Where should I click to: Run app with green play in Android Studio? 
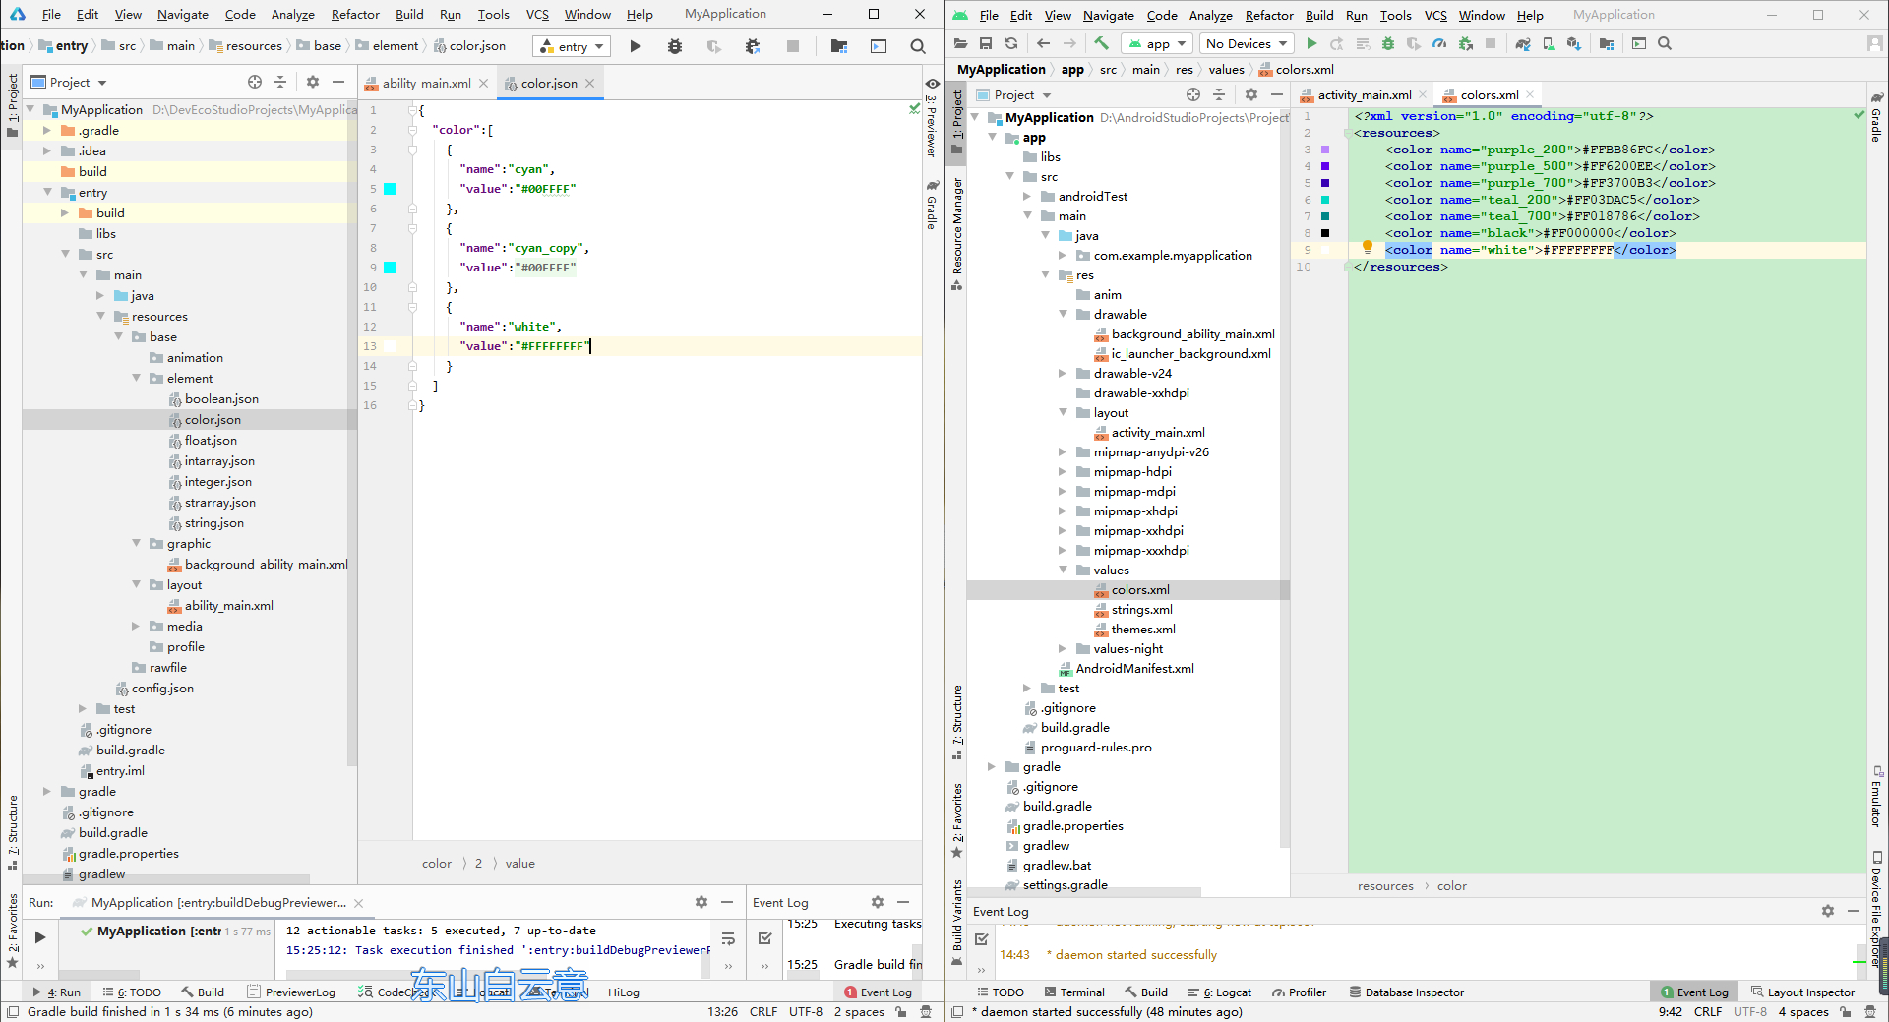tap(1311, 43)
